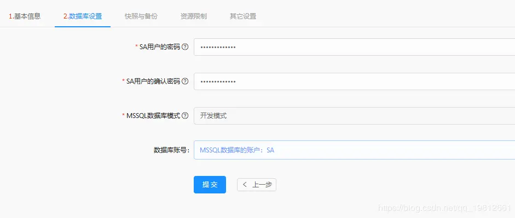Switch to 1.基本信息 tab
This screenshot has width=515, height=218.
25,16
